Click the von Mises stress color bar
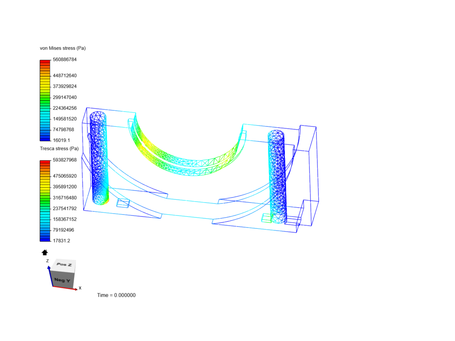 [x=45, y=100]
